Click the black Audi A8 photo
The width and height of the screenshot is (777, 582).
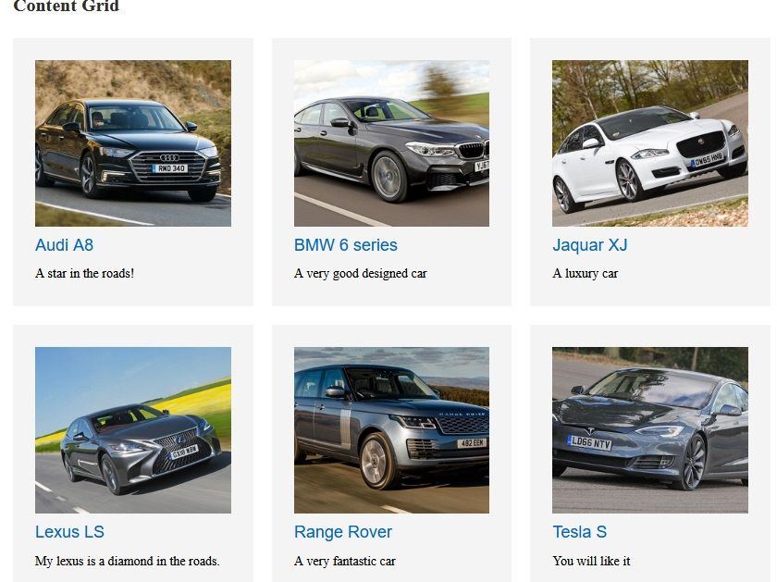point(133,143)
